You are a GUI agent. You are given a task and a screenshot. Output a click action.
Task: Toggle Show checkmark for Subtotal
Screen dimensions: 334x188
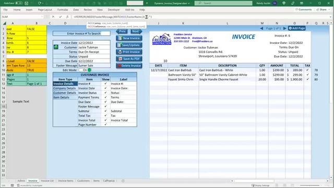tap(105, 111)
